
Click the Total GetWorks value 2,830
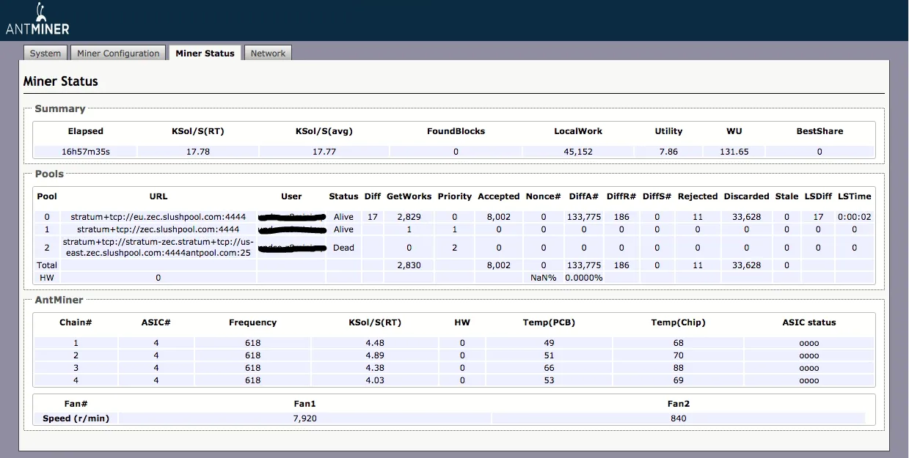coord(409,265)
